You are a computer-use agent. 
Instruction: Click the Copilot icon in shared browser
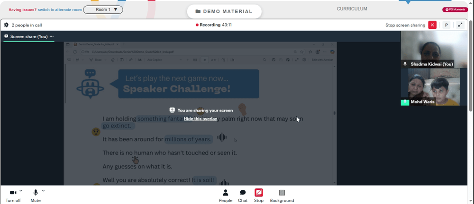pos(332,52)
